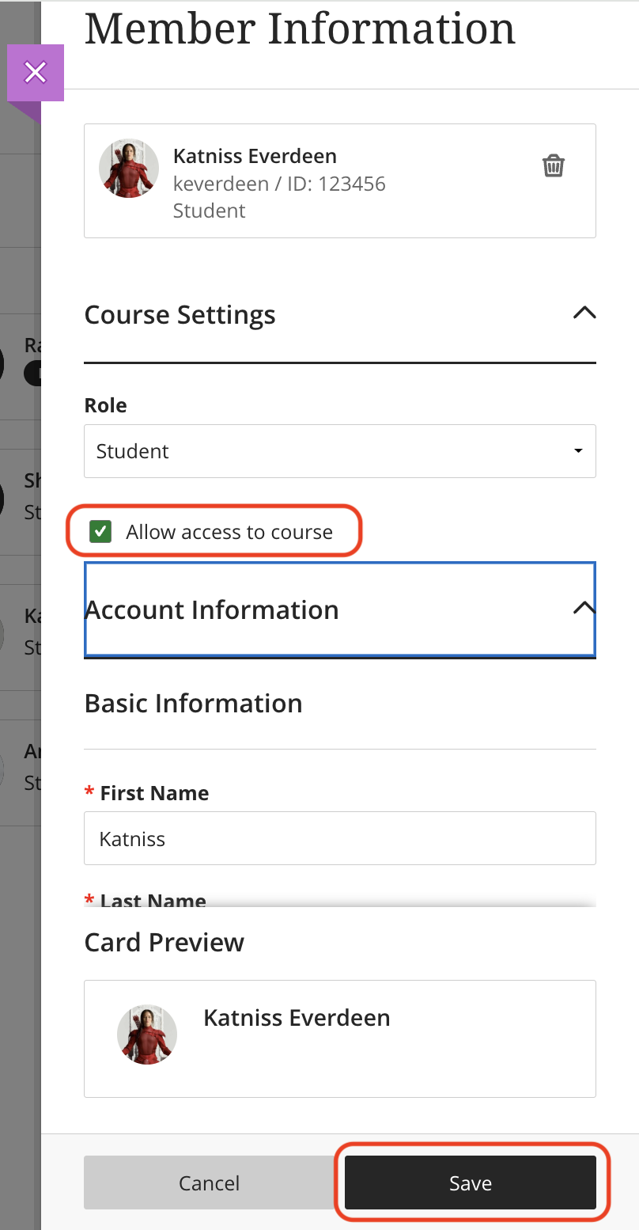The width and height of the screenshot is (639, 1230).
Task: Click the Course Settings section heading
Action: click(180, 315)
